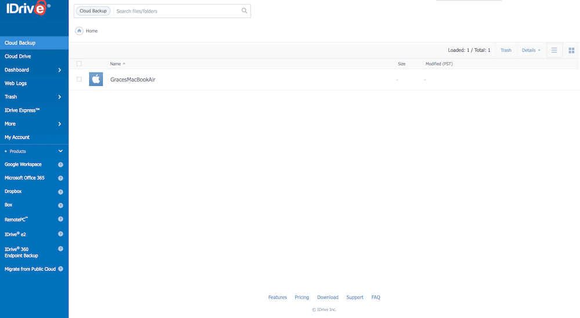This screenshot has width=580, height=318.
Task: Open help icon next to Dropbox
Action: coord(61,191)
